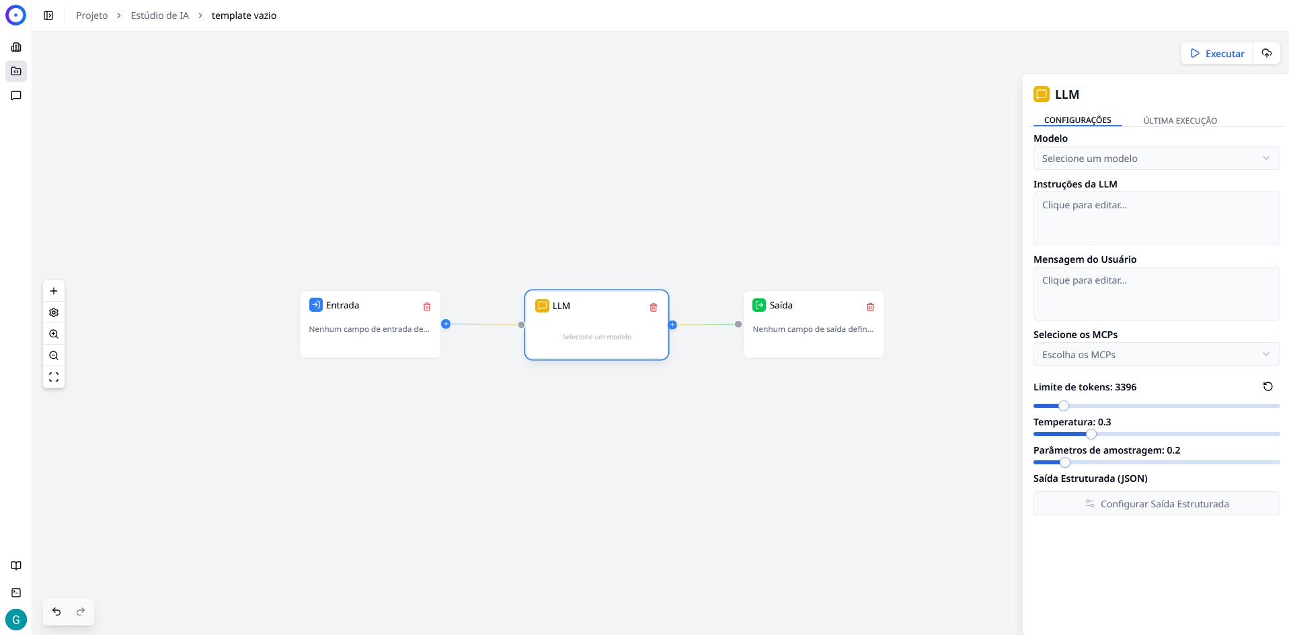This screenshot has height=635, width=1289.
Task: Open the terminal panel icon near the bottom sidebar
Action: tap(16, 593)
